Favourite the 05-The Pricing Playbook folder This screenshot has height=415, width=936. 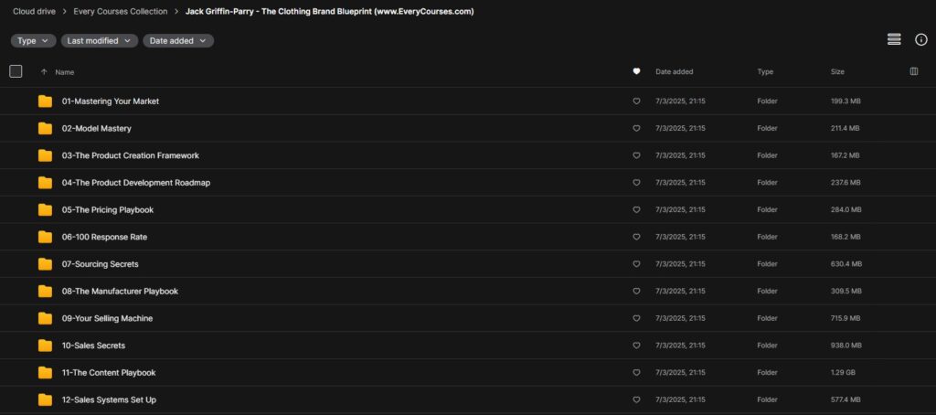636,210
